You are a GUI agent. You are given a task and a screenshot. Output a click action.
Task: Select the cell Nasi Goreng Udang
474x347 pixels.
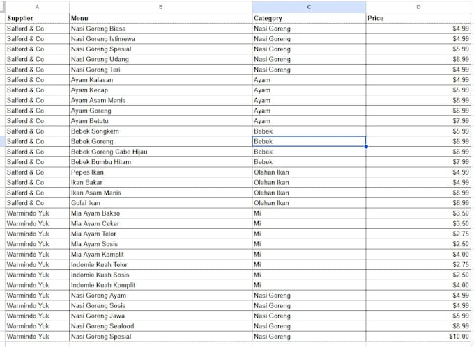point(160,59)
